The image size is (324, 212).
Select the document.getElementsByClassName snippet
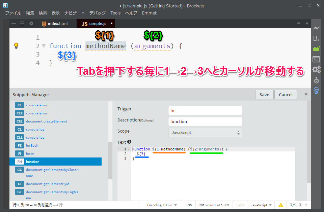pos(56,173)
